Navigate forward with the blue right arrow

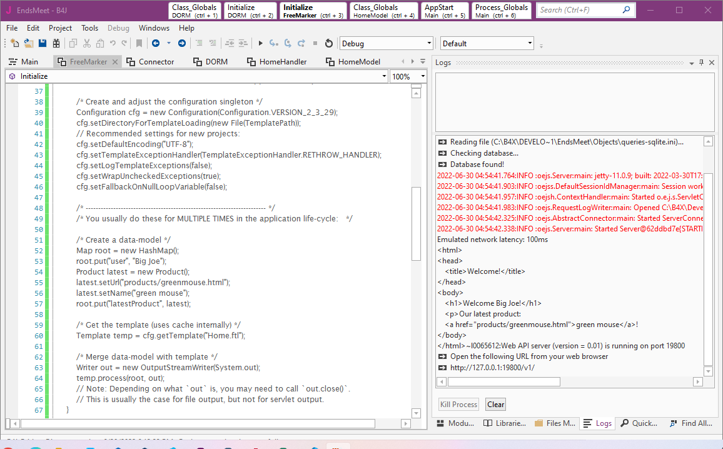pos(181,43)
